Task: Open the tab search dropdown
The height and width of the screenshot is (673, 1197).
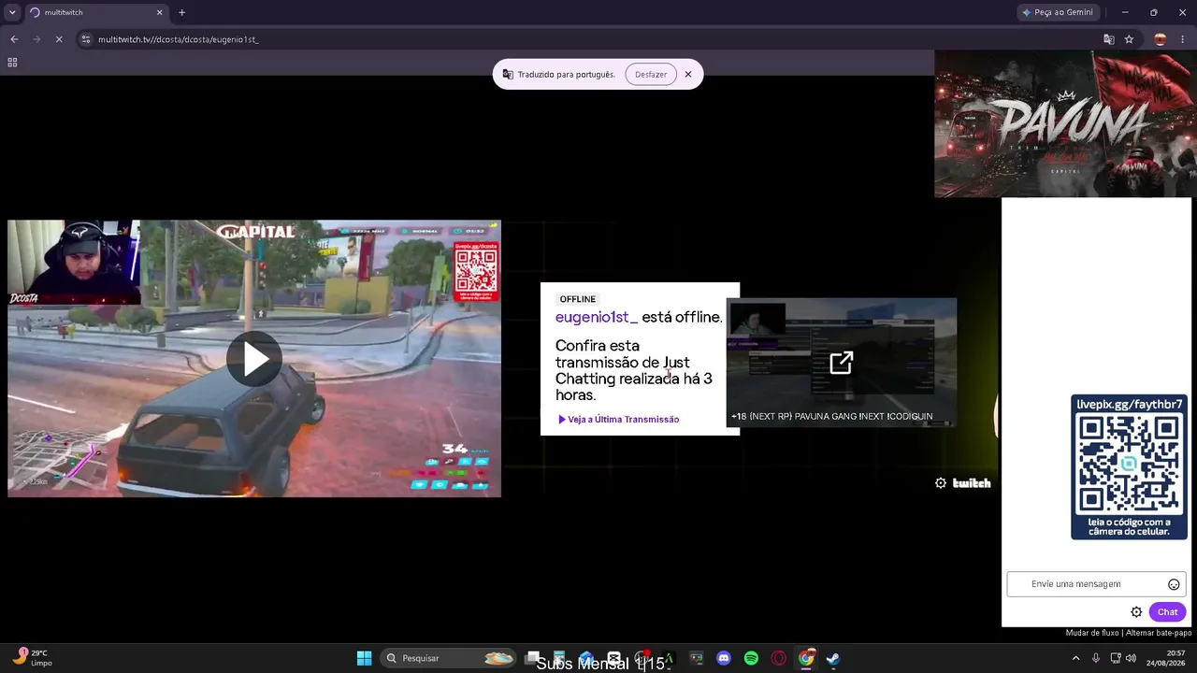Action: click(x=12, y=12)
